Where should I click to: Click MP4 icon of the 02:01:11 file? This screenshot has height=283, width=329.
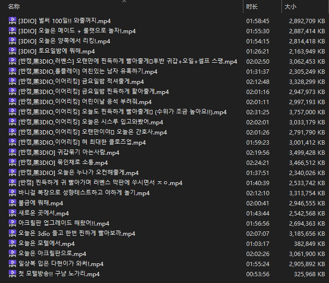click(x=13, y=102)
